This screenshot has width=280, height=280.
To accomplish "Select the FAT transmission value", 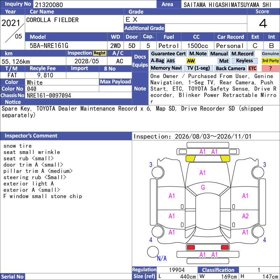I will [12, 75].
